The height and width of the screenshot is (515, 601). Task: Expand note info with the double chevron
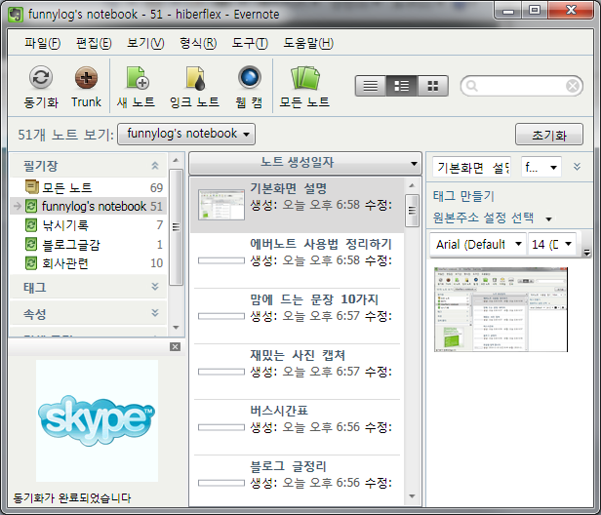coord(577,167)
